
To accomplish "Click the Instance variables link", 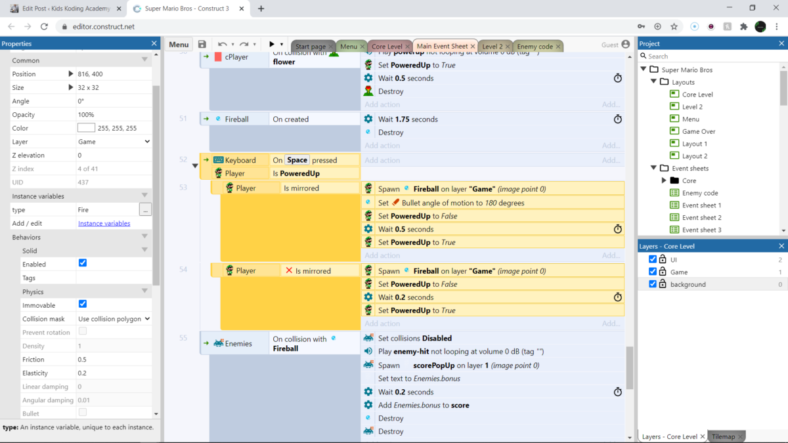I will click(x=104, y=223).
